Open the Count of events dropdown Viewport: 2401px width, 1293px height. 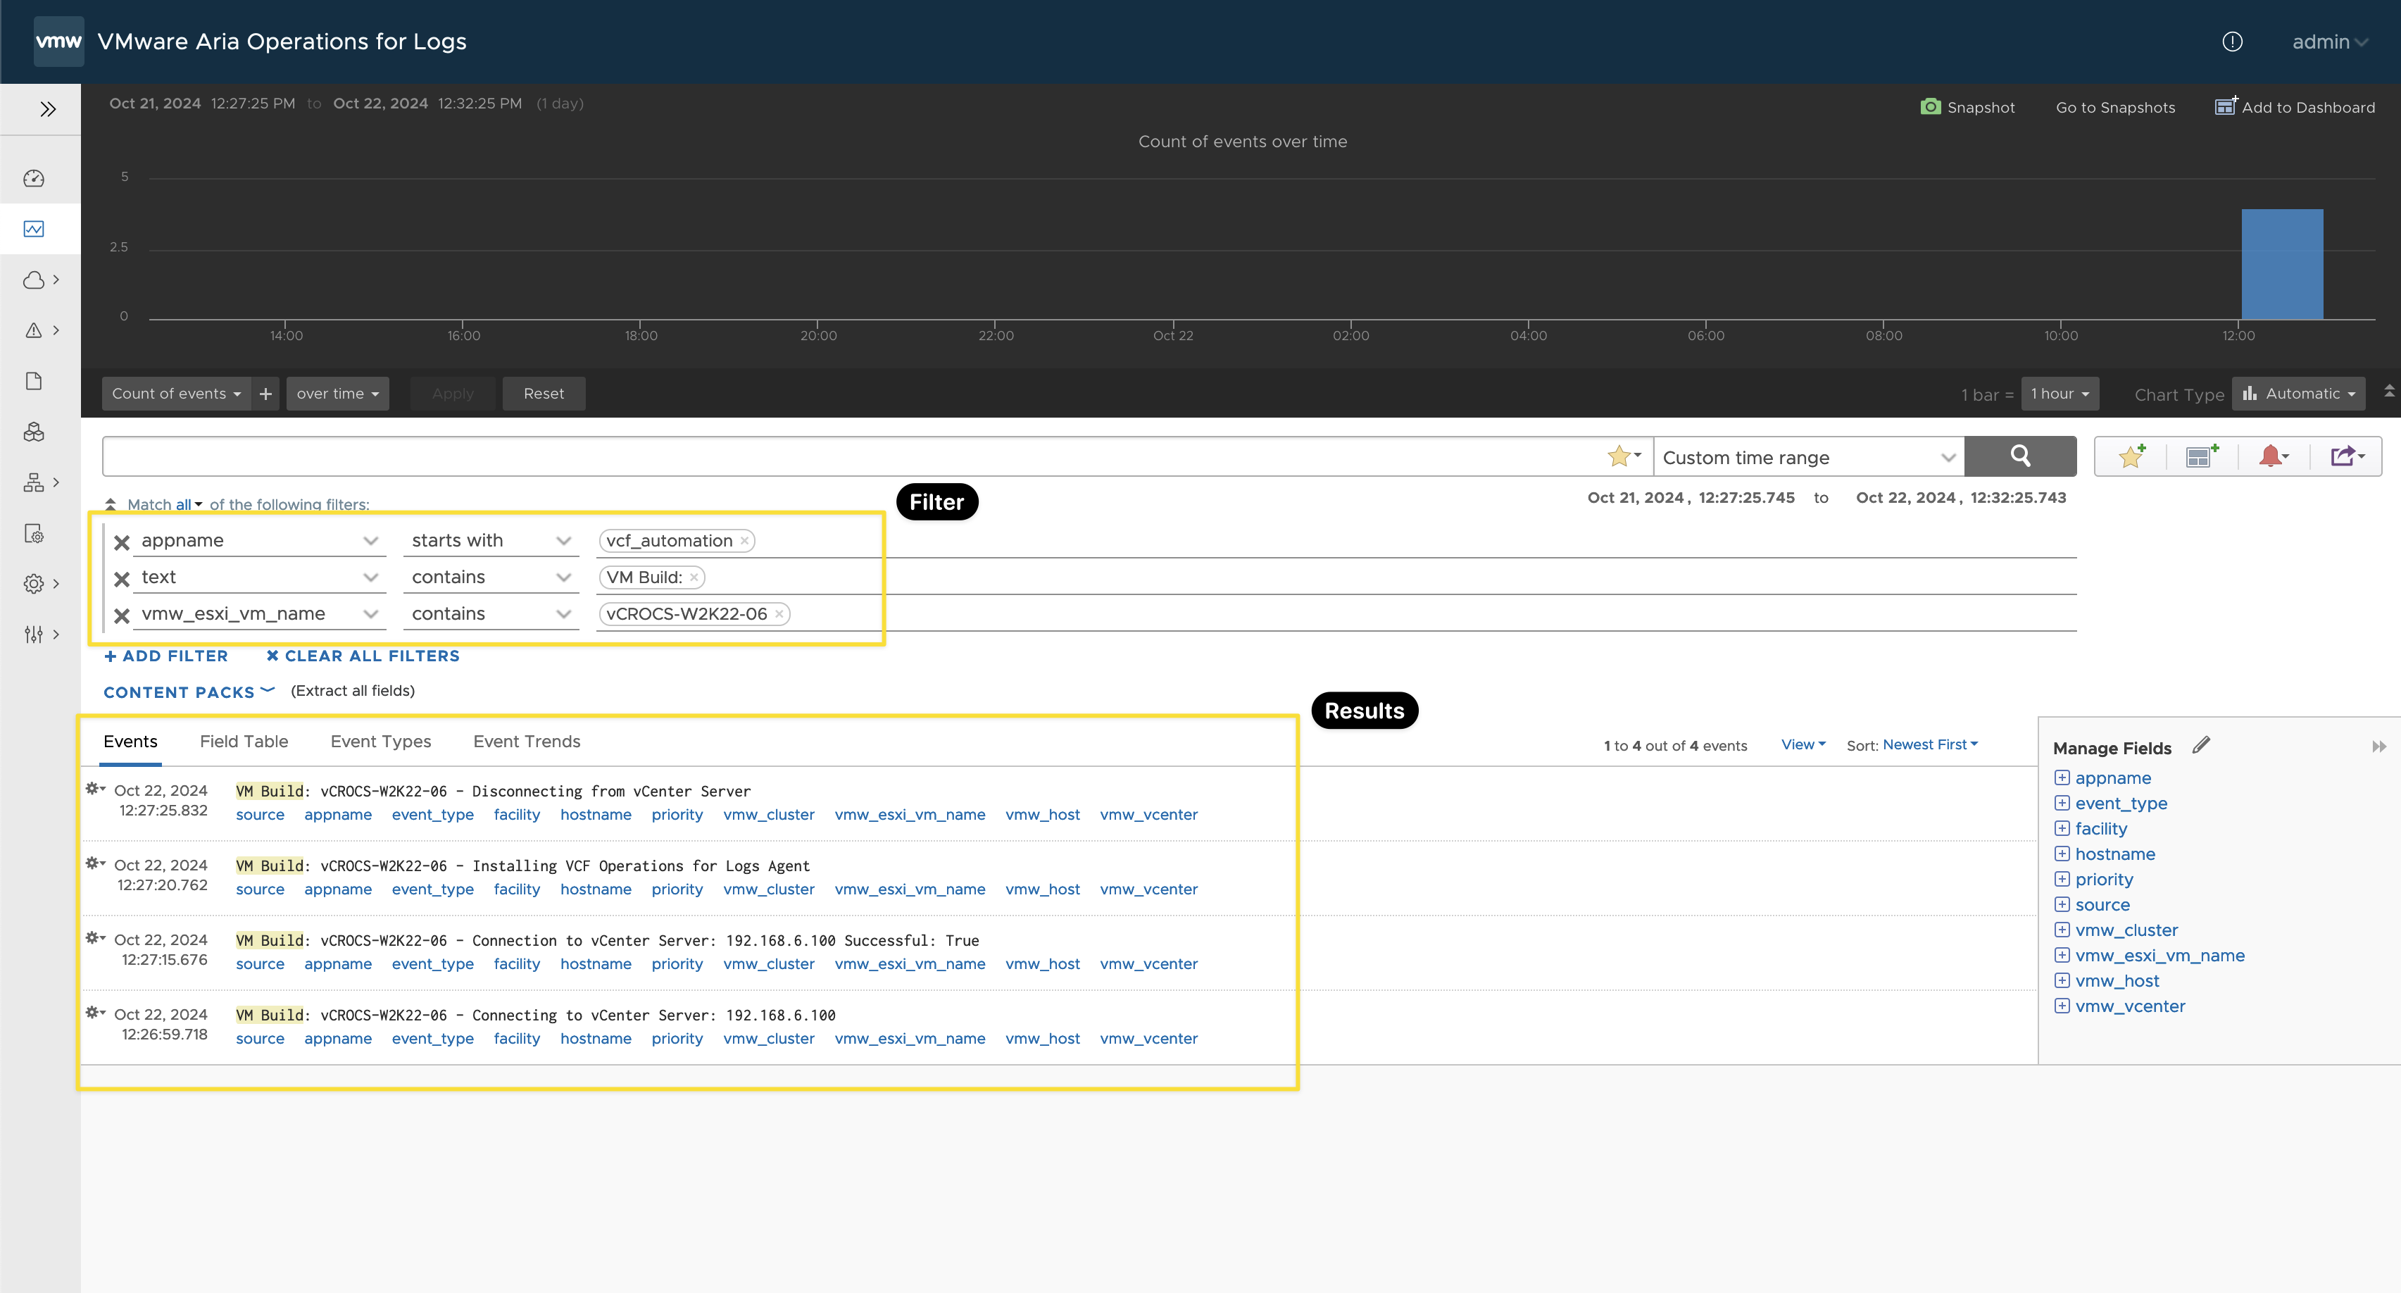(x=176, y=394)
